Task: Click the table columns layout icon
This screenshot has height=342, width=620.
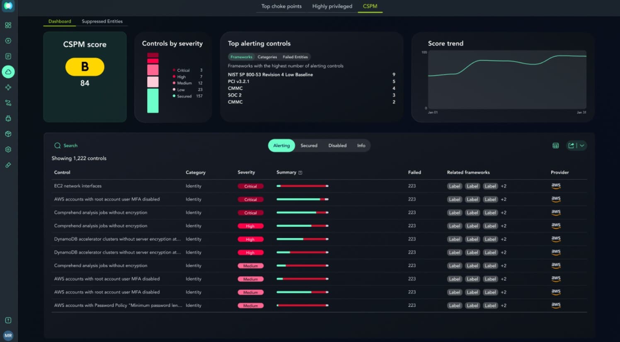Action: coord(556,146)
